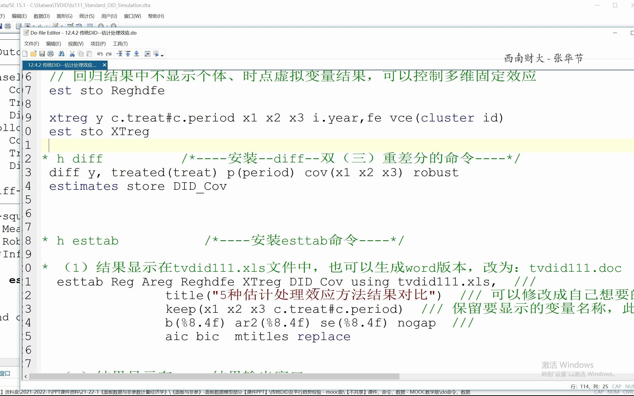This screenshot has width=634, height=396.
Task: Click on line with 'est sto XTreg'
Action: 100,132
